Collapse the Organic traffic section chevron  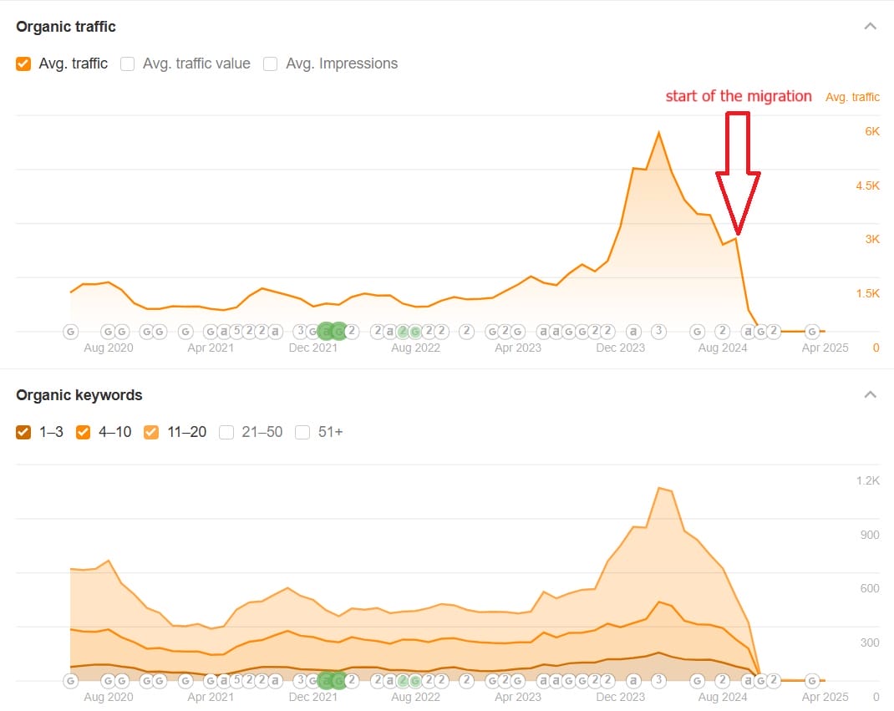870,27
